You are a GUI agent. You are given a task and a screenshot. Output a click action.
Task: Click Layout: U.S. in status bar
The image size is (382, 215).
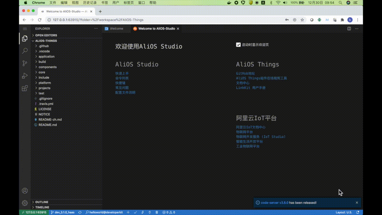coord(344,212)
